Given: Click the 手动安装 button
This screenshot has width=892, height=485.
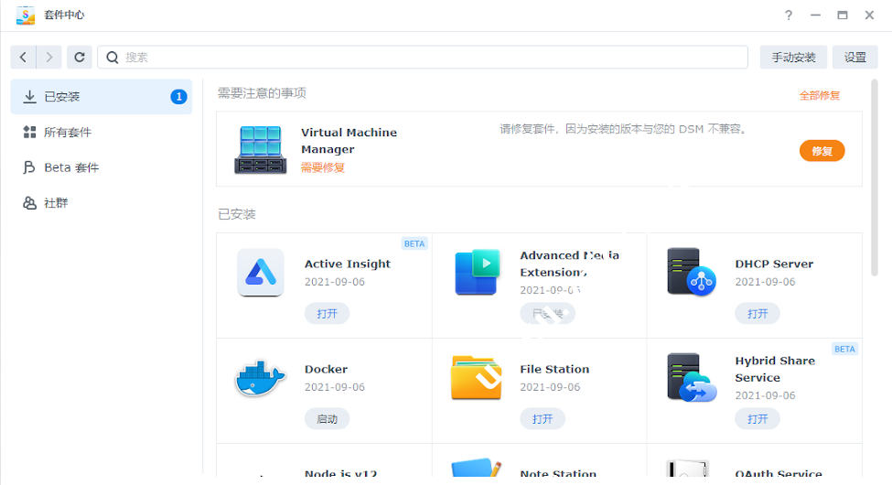Looking at the screenshot, I should click(x=793, y=57).
